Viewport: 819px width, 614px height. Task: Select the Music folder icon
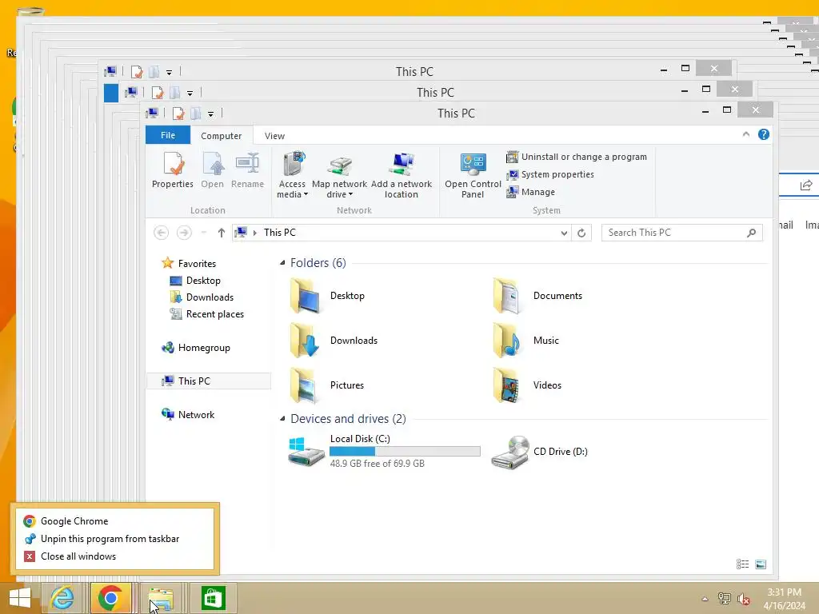tap(508, 341)
